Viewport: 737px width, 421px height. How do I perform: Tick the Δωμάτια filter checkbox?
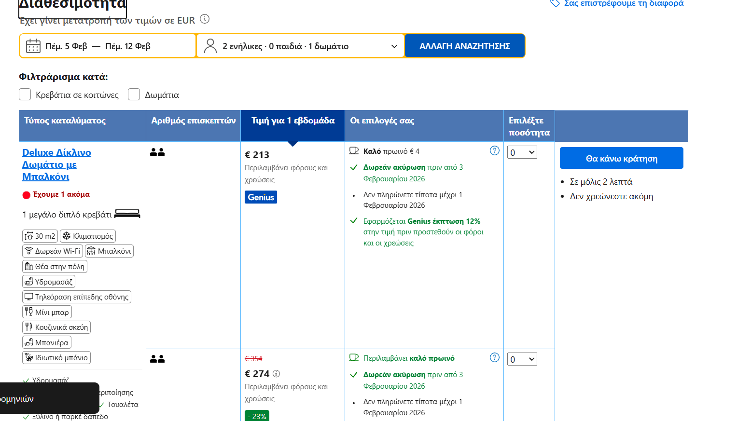click(134, 95)
